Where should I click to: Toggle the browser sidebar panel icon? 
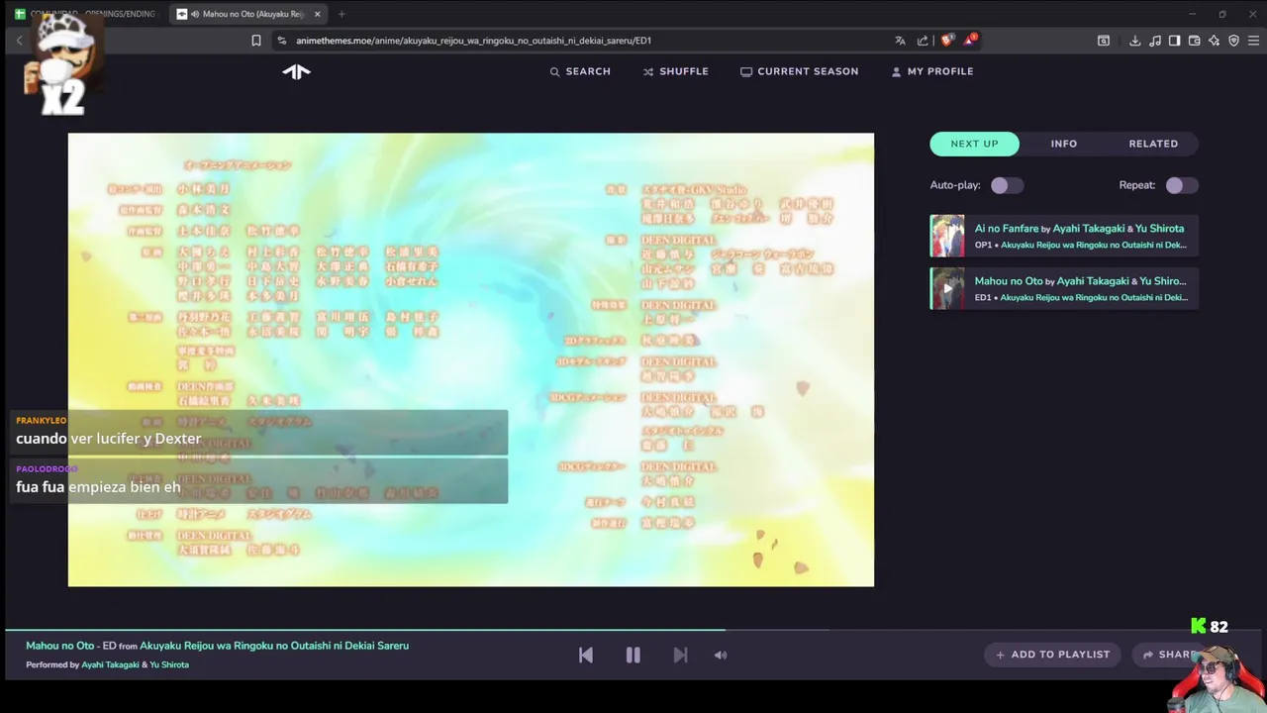point(1174,41)
